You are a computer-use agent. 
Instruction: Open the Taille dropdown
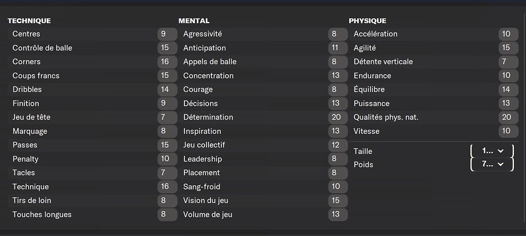click(492, 151)
